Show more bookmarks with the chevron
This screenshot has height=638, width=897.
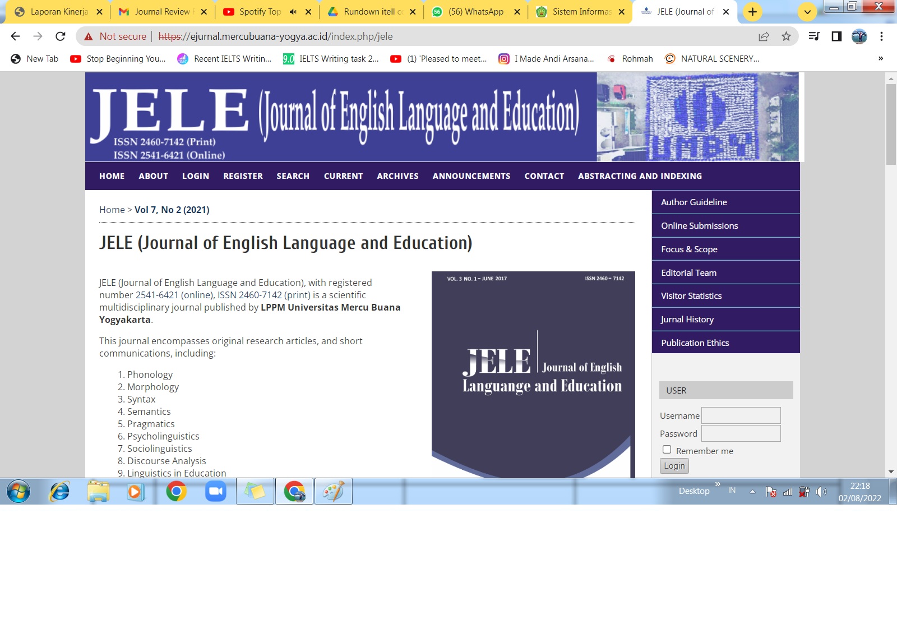(880, 58)
